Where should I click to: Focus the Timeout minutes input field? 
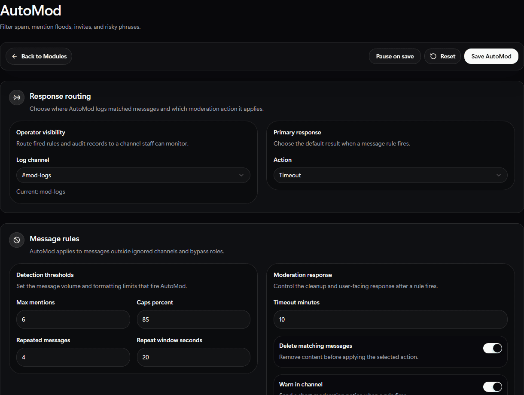[390, 319]
